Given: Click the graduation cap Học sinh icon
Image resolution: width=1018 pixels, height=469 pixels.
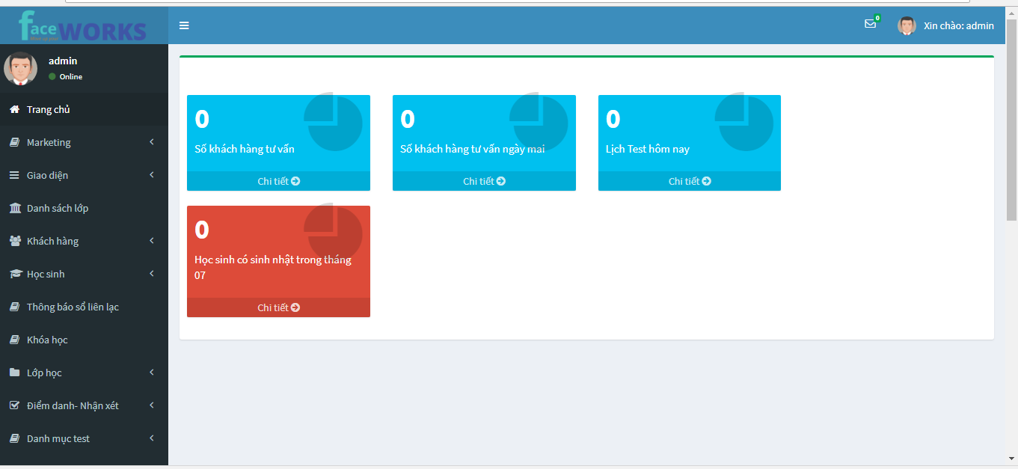Looking at the screenshot, I should pyautogui.click(x=15, y=274).
